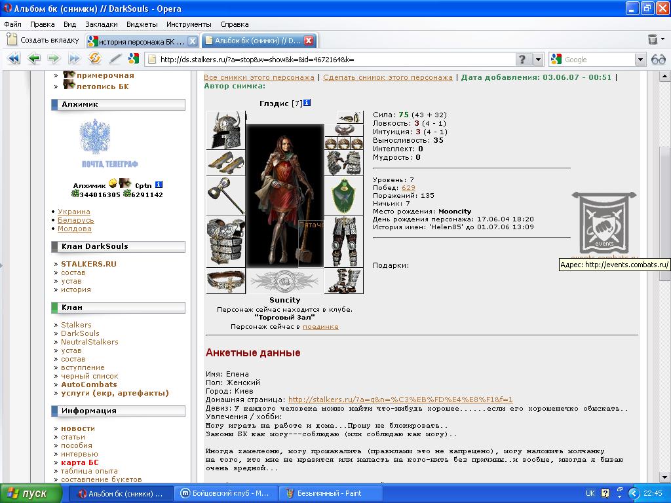Viewport: 671px width, 503px height.
Task: Click the green shield equipment slot
Action: pos(343,195)
